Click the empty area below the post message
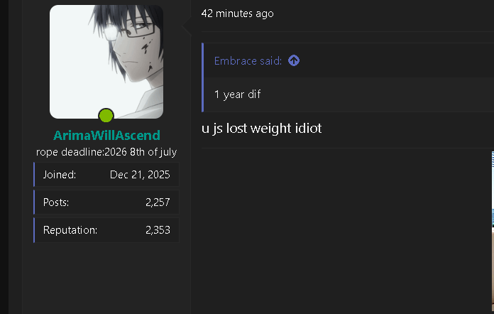 [x=345, y=232]
